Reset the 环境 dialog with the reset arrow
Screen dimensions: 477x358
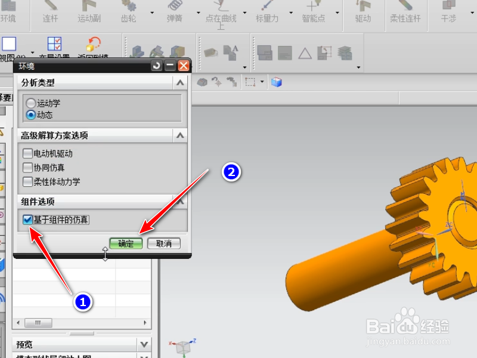[156, 66]
